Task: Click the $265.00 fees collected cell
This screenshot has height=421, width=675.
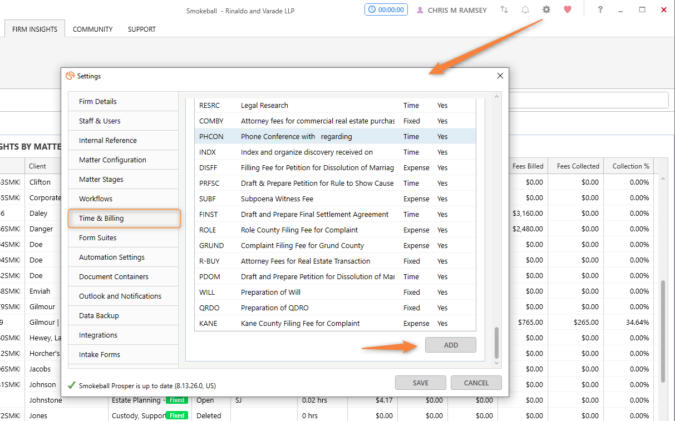Action: pos(576,322)
